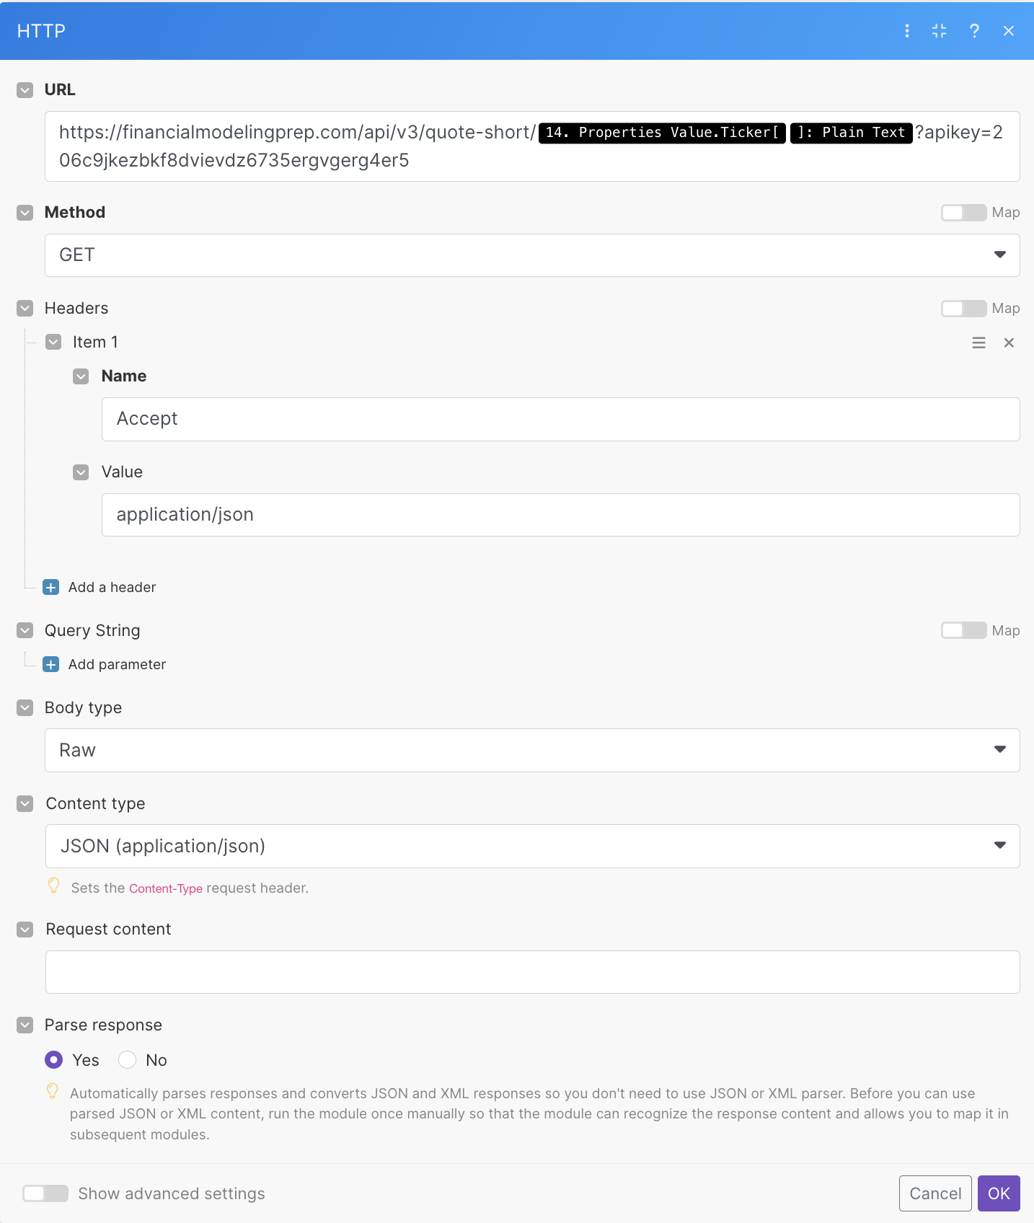
Task: Remove header Item 1 with X icon
Action: (x=1009, y=343)
